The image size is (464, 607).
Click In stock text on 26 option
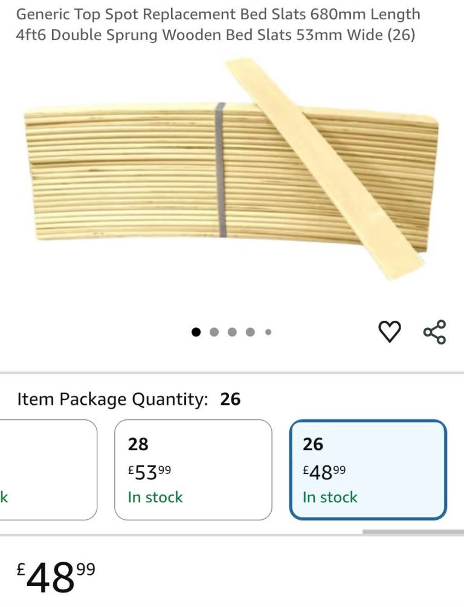click(330, 497)
